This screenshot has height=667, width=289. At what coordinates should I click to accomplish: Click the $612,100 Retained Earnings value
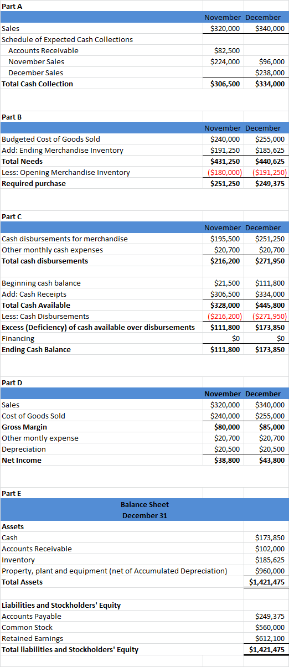270,638
